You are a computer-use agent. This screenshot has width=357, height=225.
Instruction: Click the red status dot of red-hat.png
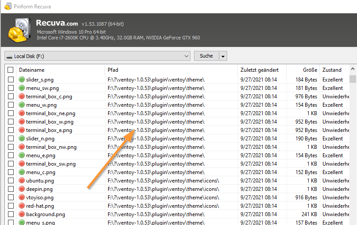(22, 206)
